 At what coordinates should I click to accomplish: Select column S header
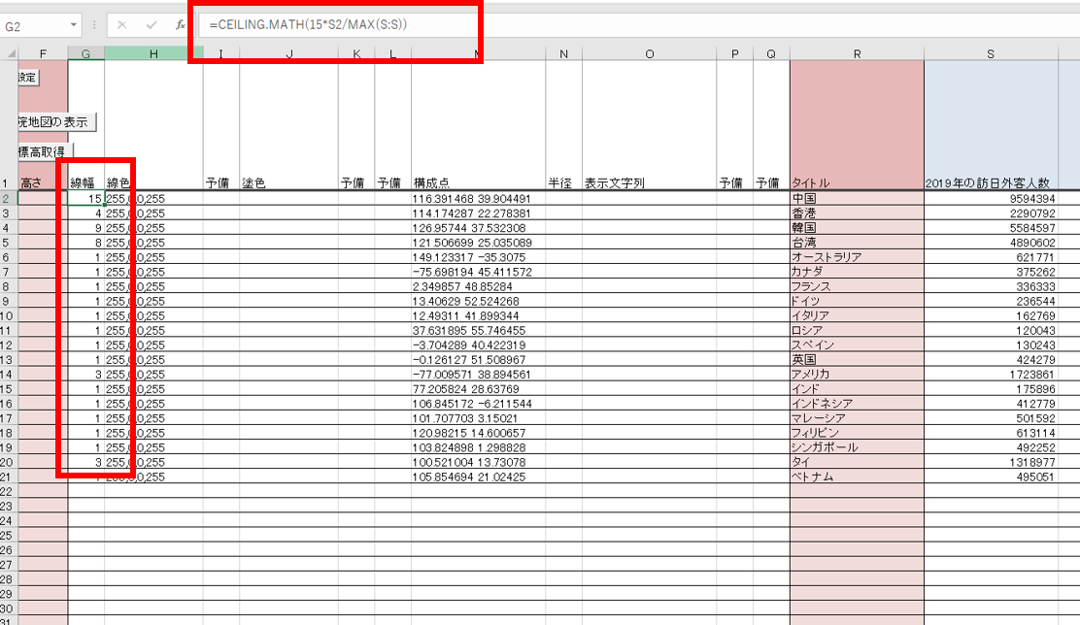click(x=991, y=53)
